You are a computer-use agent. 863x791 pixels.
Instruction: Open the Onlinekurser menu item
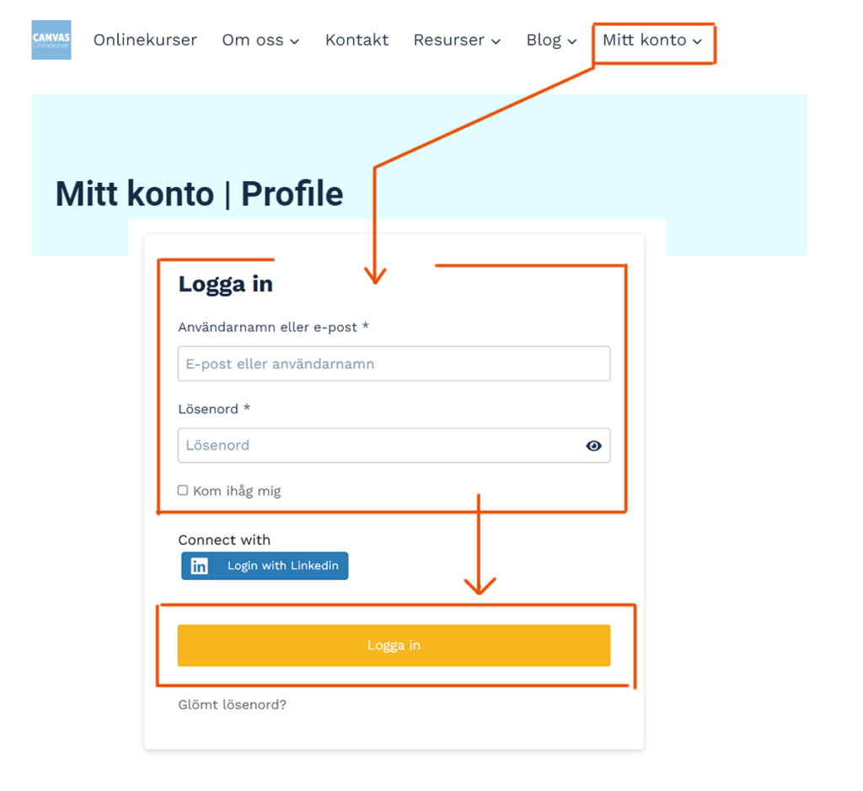(x=145, y=40)
